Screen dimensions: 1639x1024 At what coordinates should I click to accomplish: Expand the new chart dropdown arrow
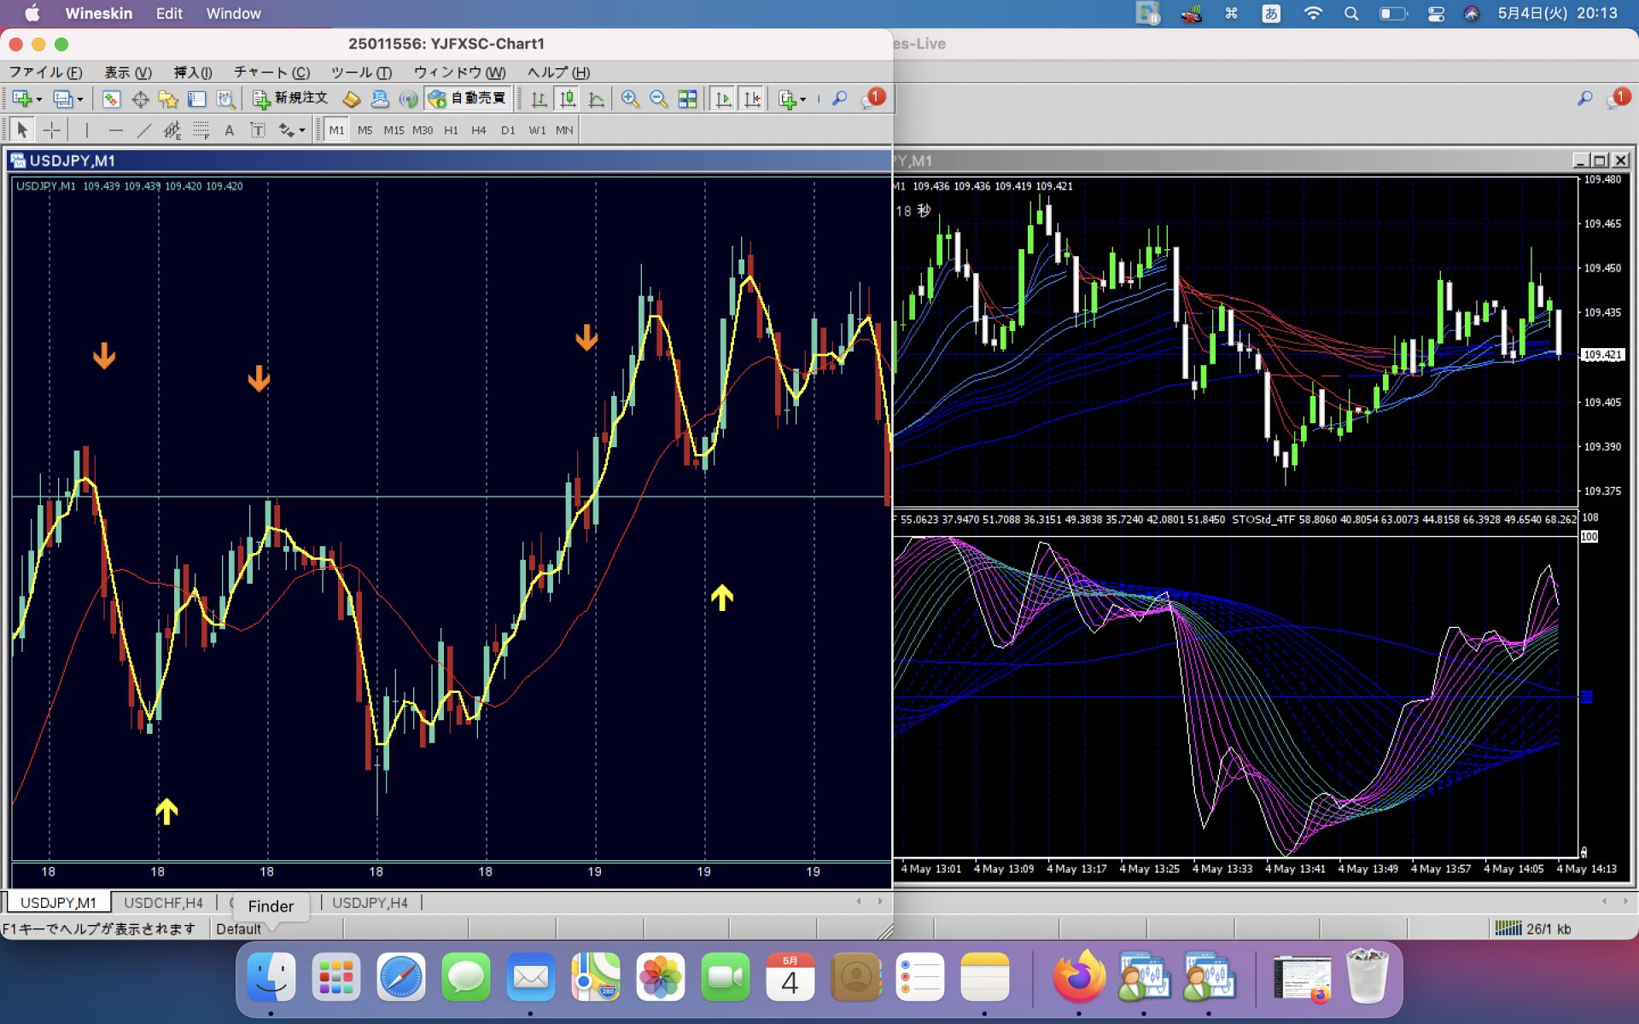tap(39, 100)
